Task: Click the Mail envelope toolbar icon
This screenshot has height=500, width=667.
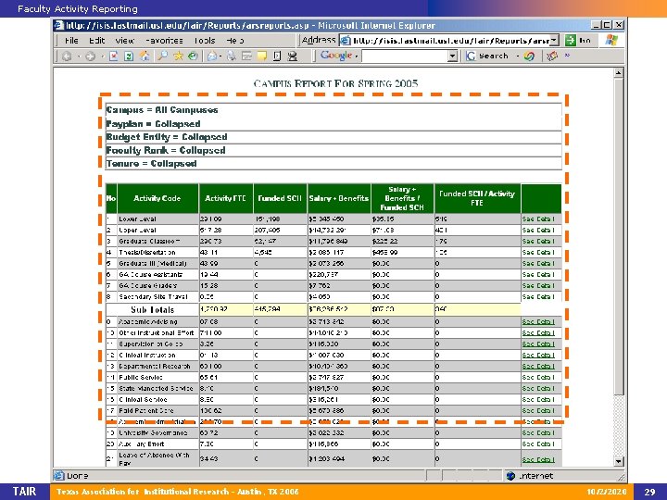Action: coord(212,56)
